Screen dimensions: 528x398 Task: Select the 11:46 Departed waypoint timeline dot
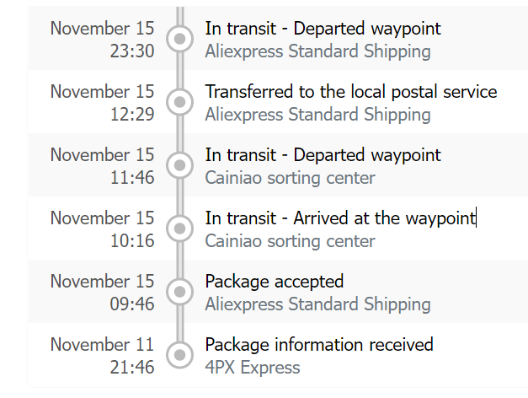pyautogui.click(x=179, y=165)
